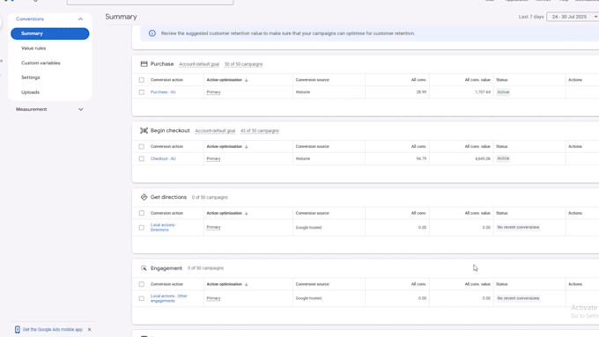
Task: Click the info icon in retention banner
Action: (x=152, y=33)
